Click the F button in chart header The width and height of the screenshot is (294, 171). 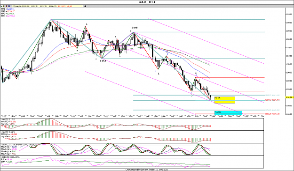[7, 6]
